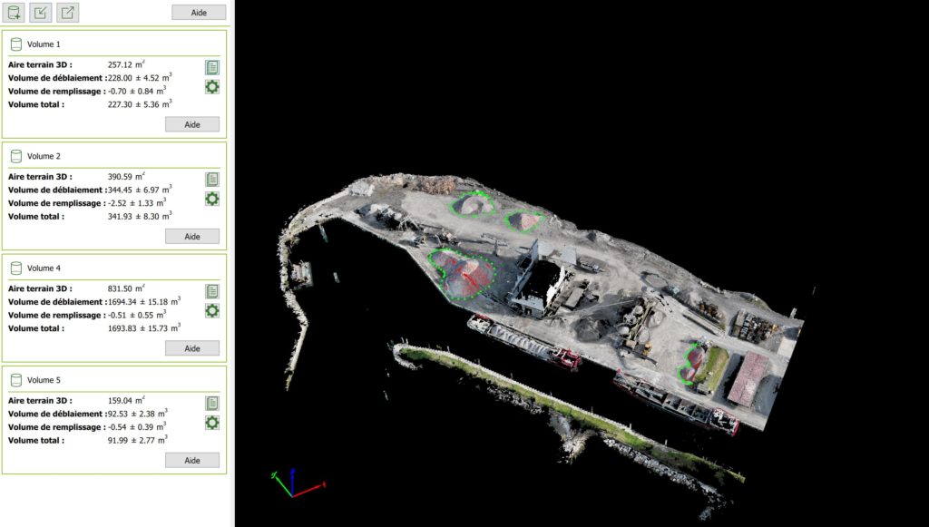
Task: Click the Aide button in Volume 1
Action: coord(192,124)
